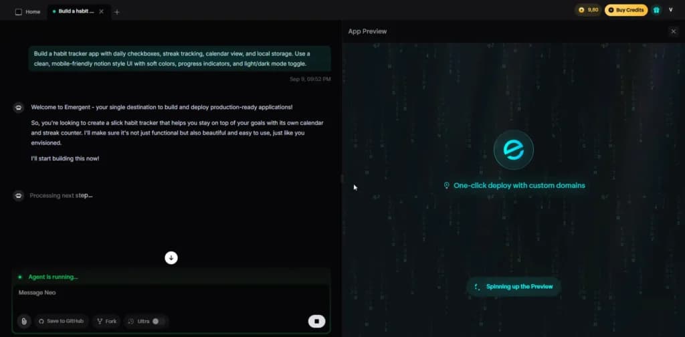Click the App Preview panel title

[367, 31]
